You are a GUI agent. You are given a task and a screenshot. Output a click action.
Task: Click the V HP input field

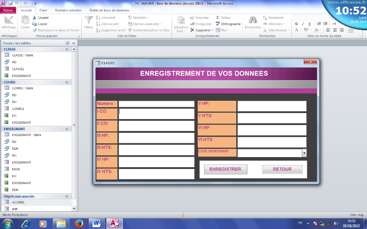272,106
